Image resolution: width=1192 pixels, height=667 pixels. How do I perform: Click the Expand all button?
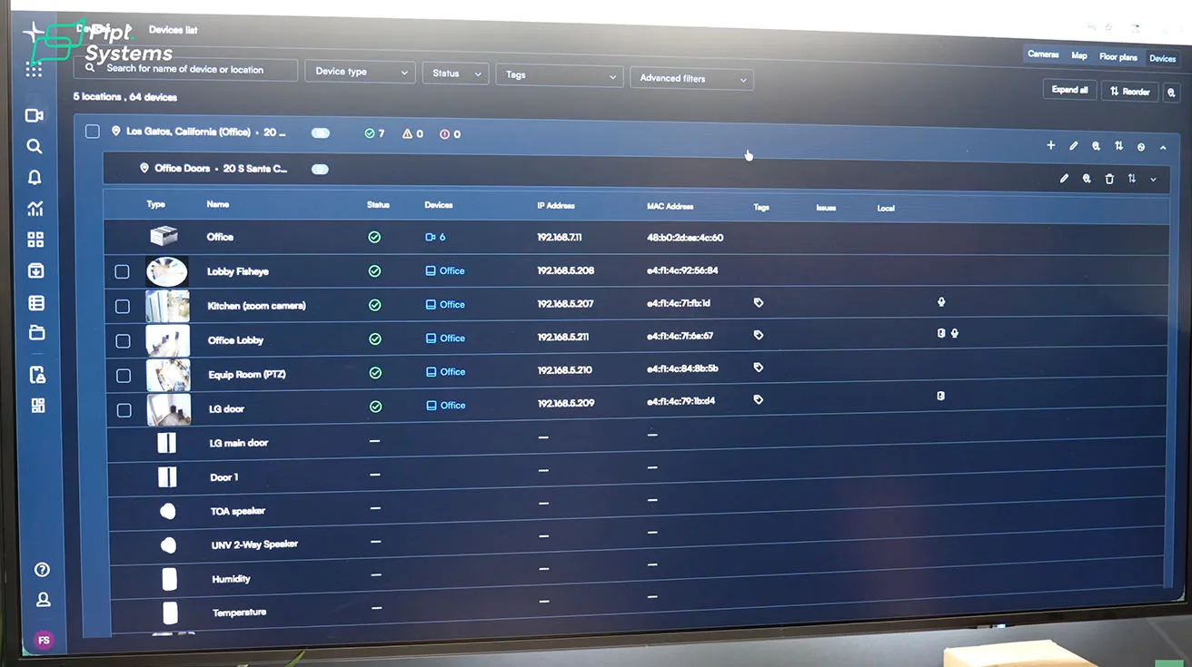1069,90
